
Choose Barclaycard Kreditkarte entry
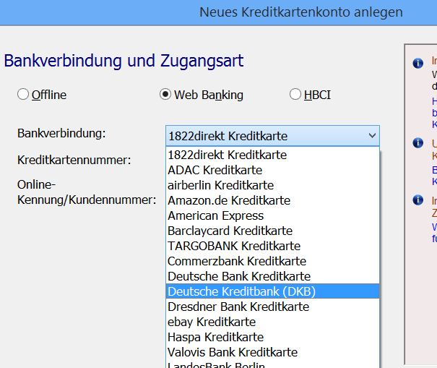[x=230, y=231]
